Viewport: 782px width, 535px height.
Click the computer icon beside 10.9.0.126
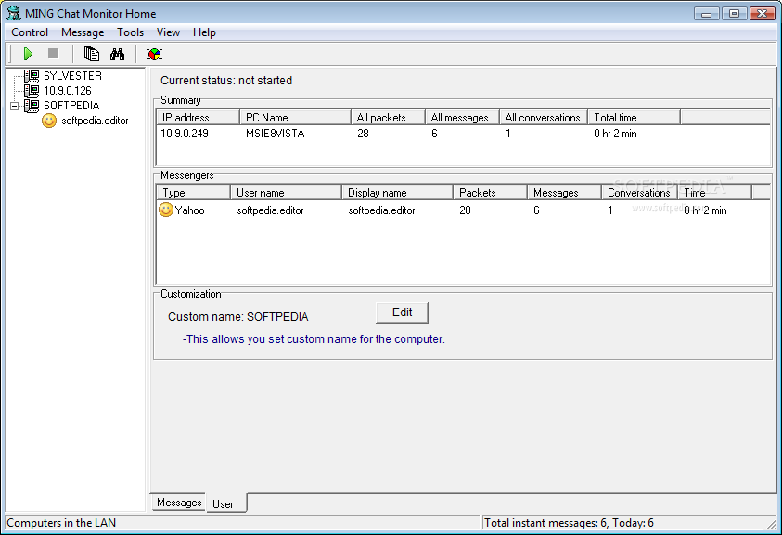(x=32, y=91)
